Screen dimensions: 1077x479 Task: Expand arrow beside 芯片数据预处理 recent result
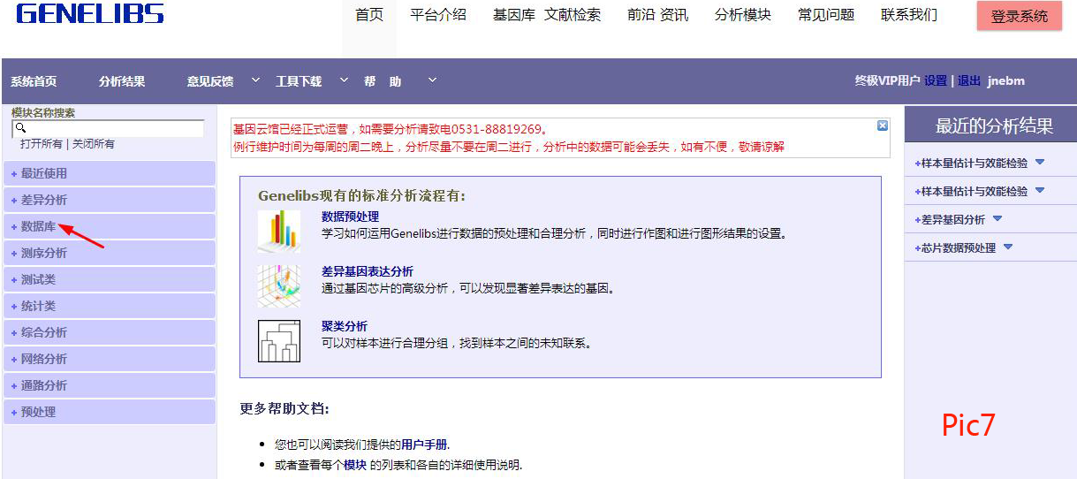click(1008, 247)
